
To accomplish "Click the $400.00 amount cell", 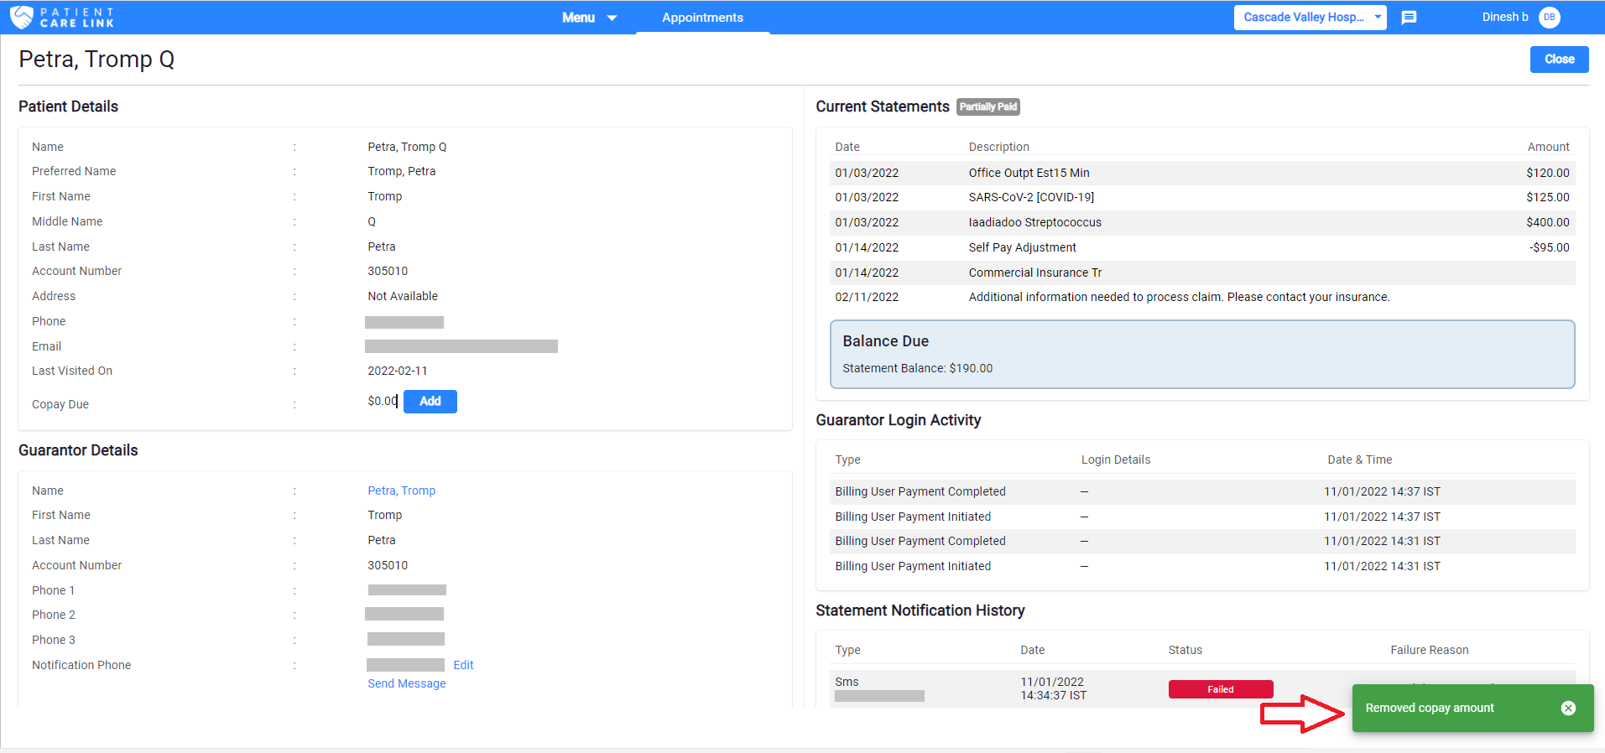I will click(x=1547, y=222).
